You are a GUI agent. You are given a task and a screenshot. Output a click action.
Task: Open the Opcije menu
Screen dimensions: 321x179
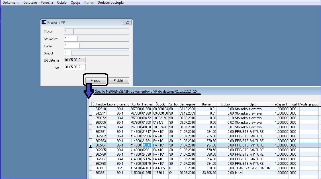(75, 3)
